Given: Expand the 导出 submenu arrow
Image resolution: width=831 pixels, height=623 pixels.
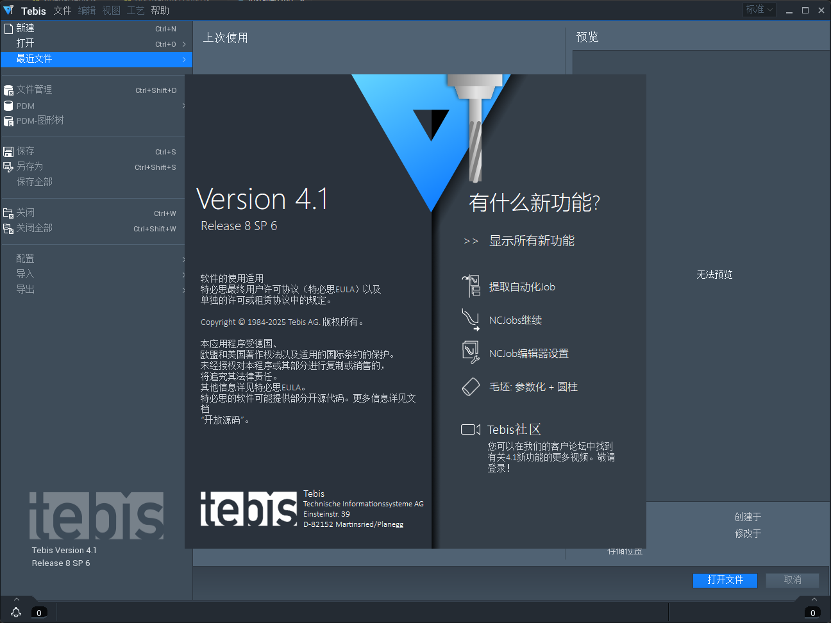Looking at the screenshot, I should (183, 290).
